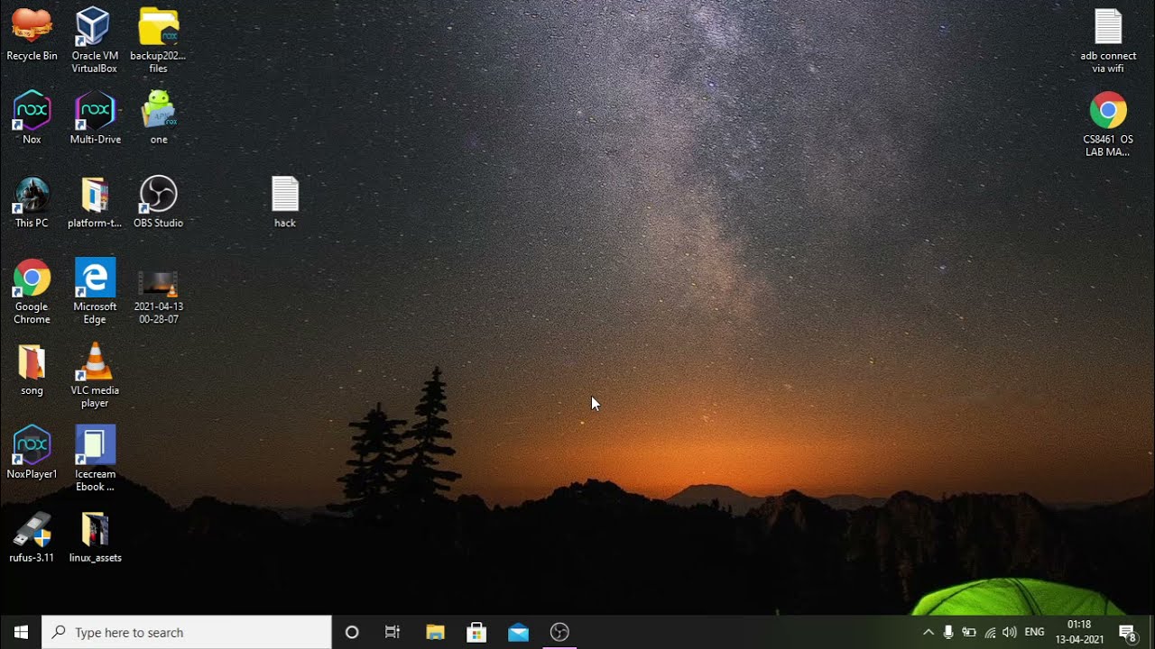Open Microsoft Store from the taskbar
This screenshot has width=1155, height=649.
476,632
